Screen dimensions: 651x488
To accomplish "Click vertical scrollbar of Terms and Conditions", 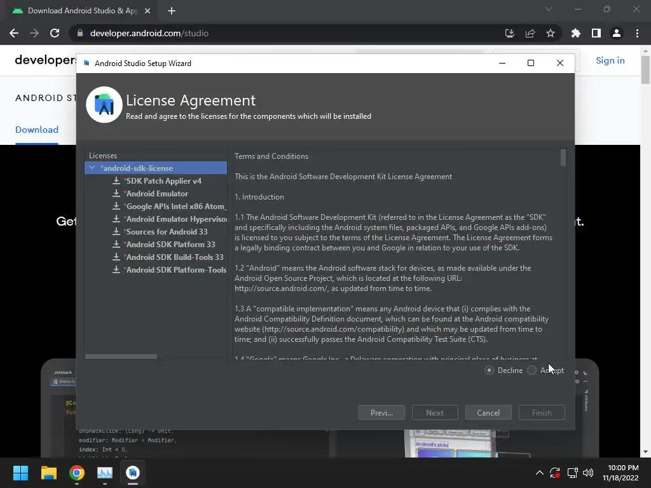I will [x=563, y=158].
